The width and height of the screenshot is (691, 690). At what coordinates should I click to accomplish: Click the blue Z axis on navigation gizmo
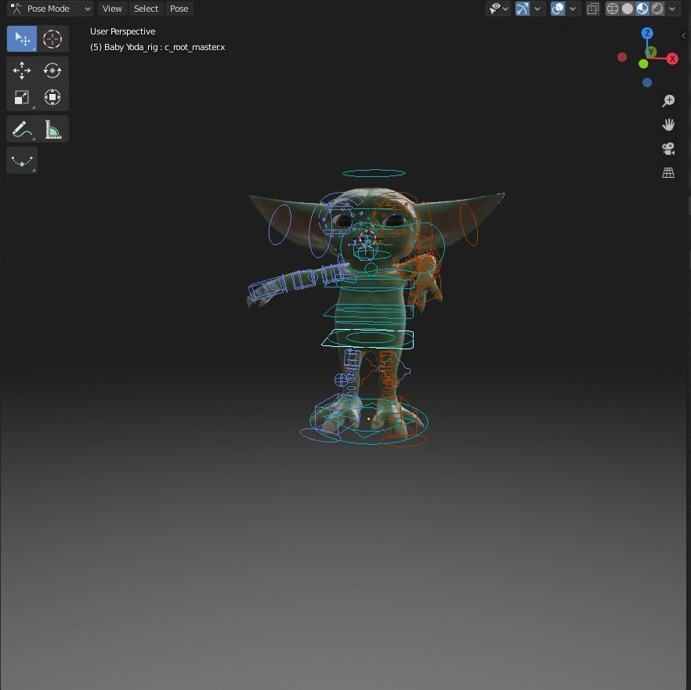click(x=647, y=33)
